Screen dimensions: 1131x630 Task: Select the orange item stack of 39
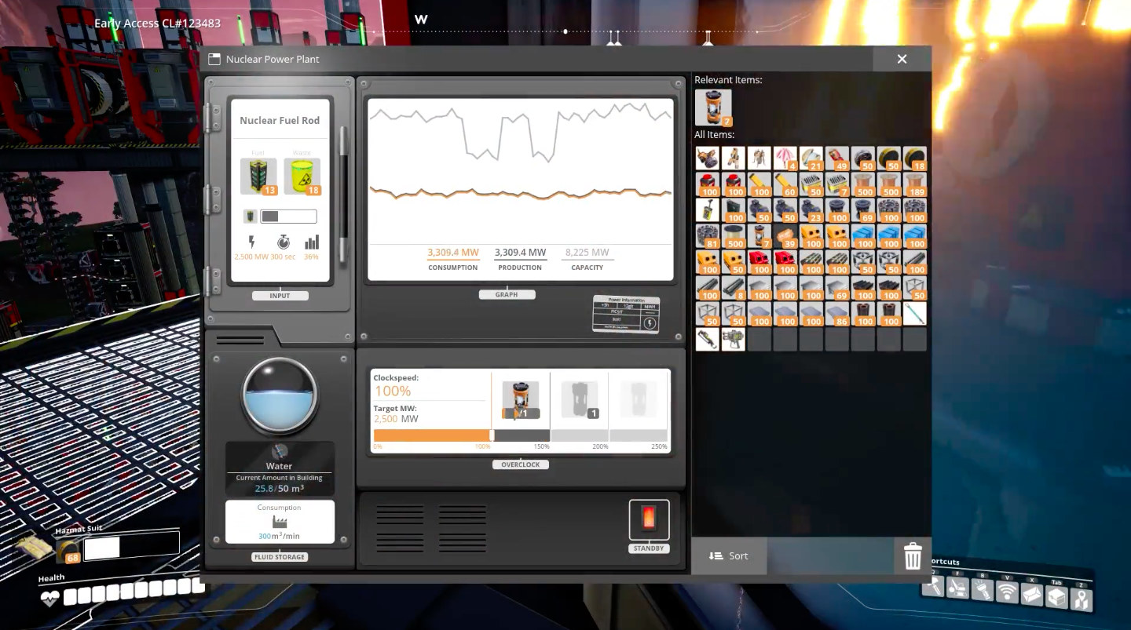click(x=785, y=236)
